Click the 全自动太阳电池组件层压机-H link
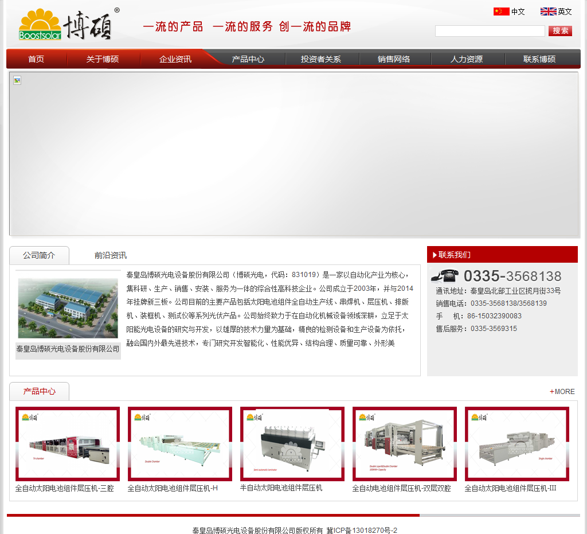This screenshot has height=534, width=587. (x=173, y=488)
